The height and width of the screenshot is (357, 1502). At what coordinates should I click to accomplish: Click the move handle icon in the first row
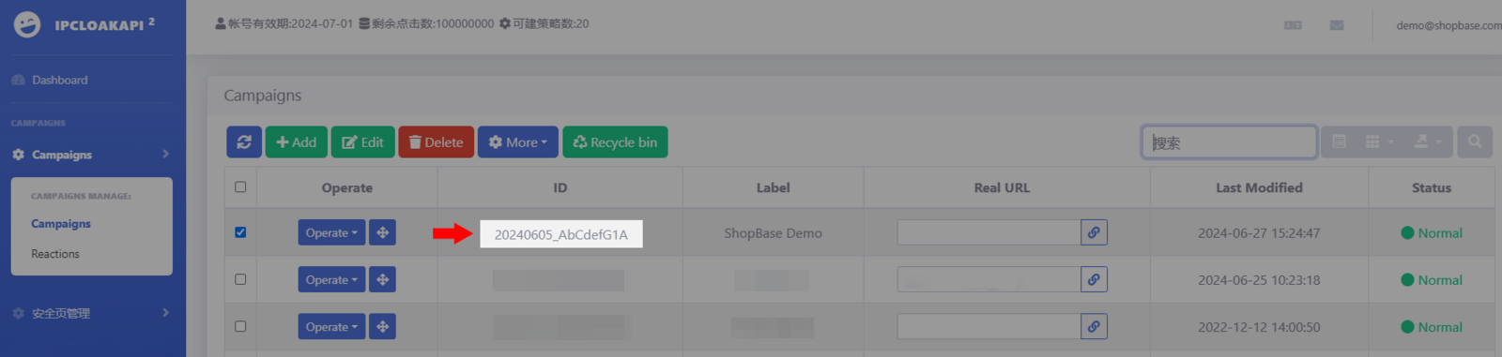382,232
